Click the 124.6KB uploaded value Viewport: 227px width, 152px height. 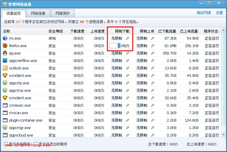[192, 120]
